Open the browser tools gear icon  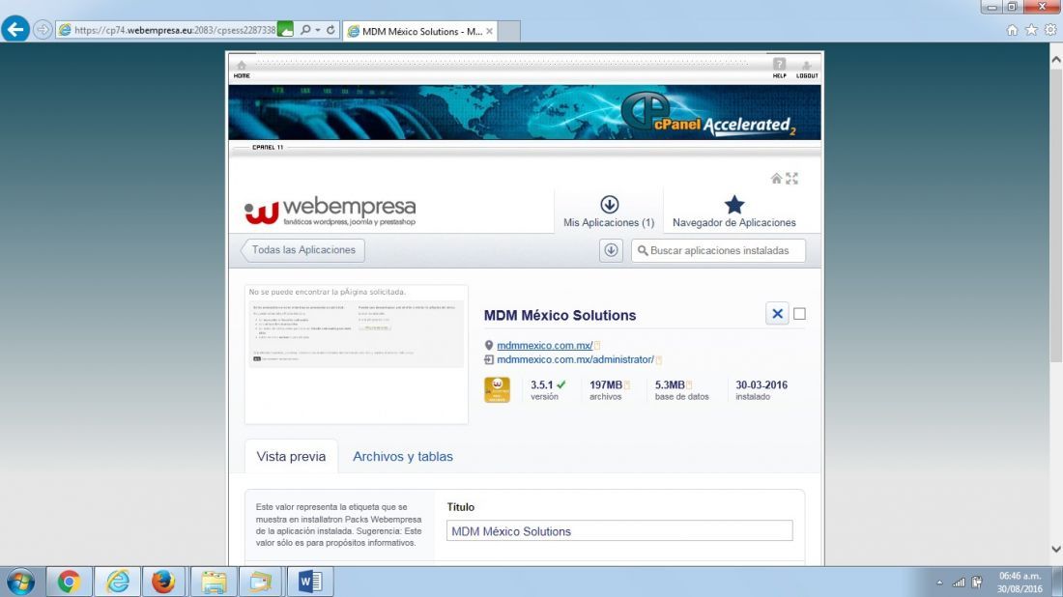pos(1050,30)
